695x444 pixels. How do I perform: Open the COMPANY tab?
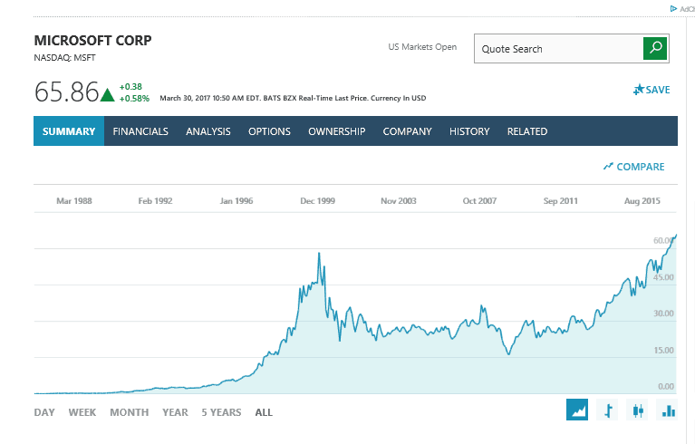click(x=408, y=131)
